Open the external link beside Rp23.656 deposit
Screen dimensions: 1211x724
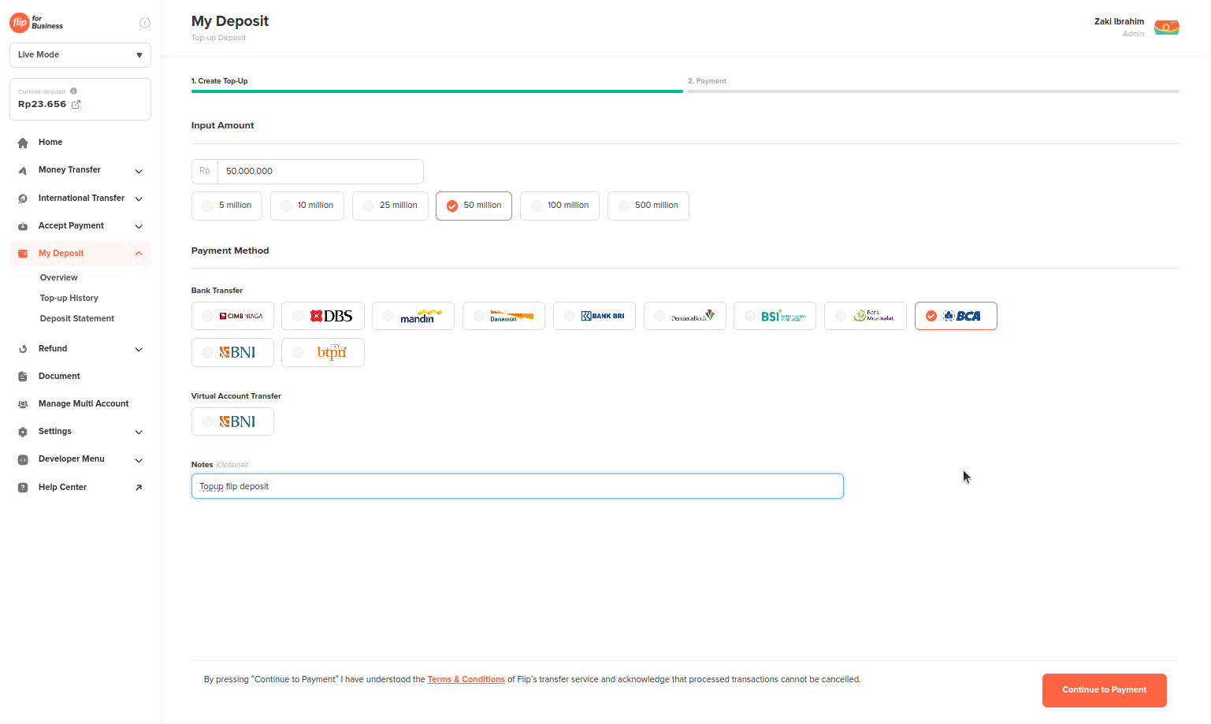coord(75,104)
